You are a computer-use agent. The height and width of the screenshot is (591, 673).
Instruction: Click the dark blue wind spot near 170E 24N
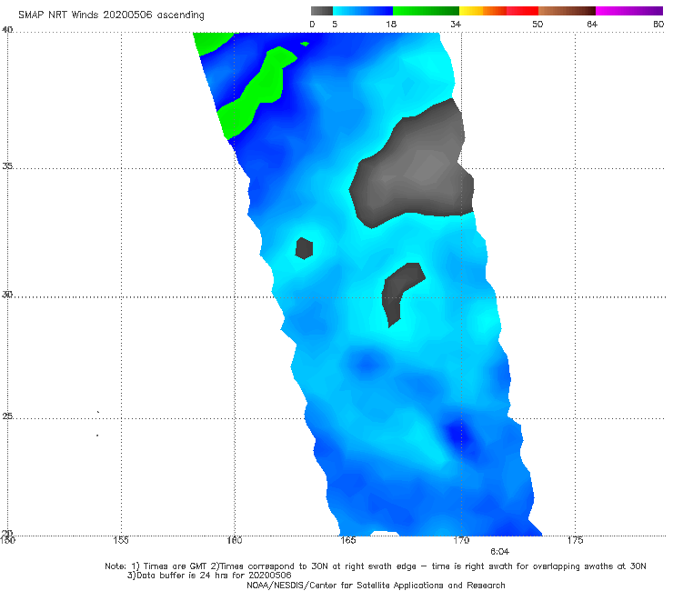[x=459, y=436]
